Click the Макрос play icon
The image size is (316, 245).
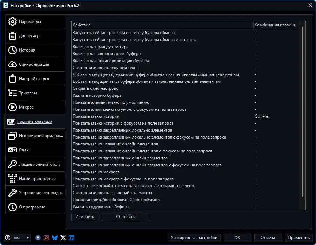pyautogui.click(x=12, y=107)
